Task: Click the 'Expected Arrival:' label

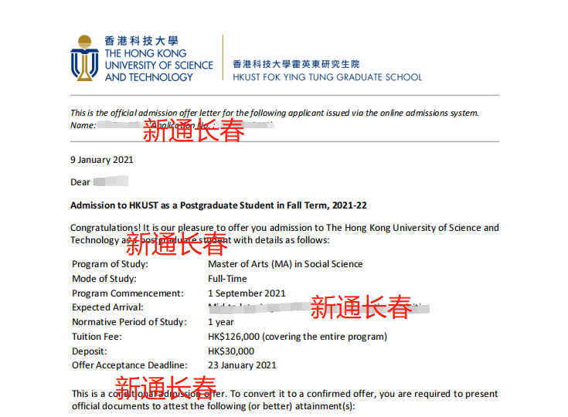Action: click(107, 307)
